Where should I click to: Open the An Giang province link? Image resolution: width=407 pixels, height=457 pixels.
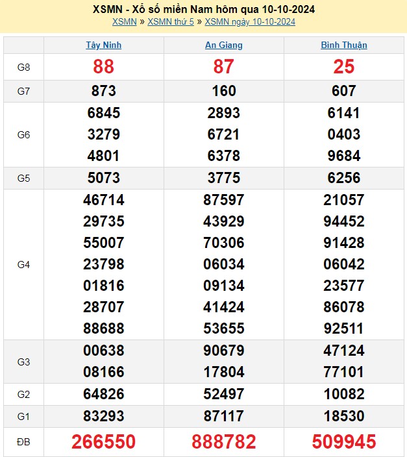223,45
